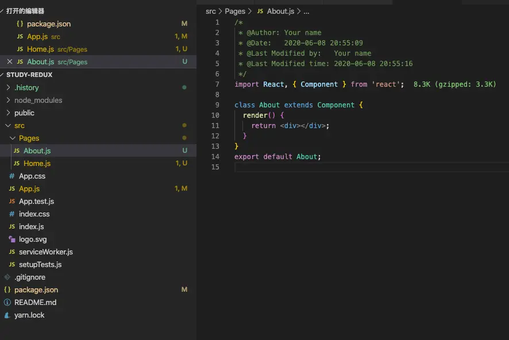Collapse the src folder

[9, 125]
